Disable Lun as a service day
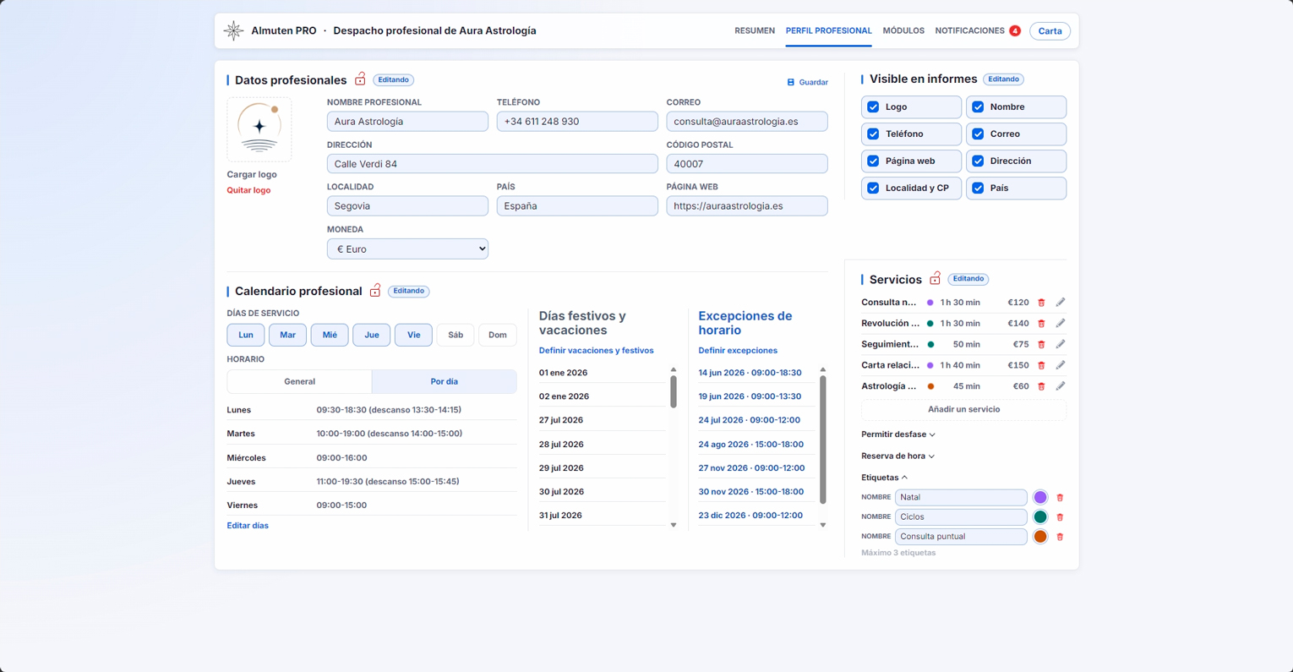1293x672 pixels. pos(246,335)
